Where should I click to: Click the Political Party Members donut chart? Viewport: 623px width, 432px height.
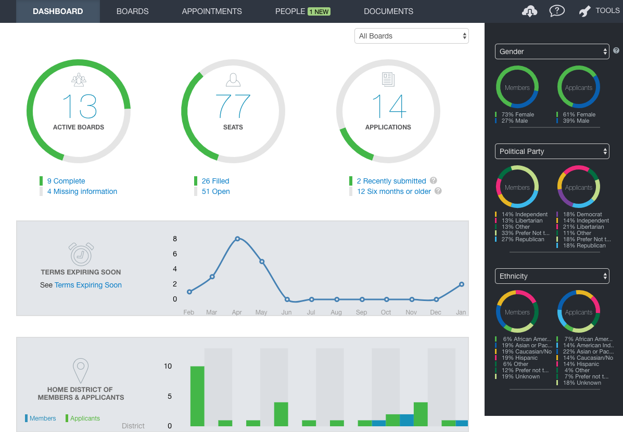517,187
